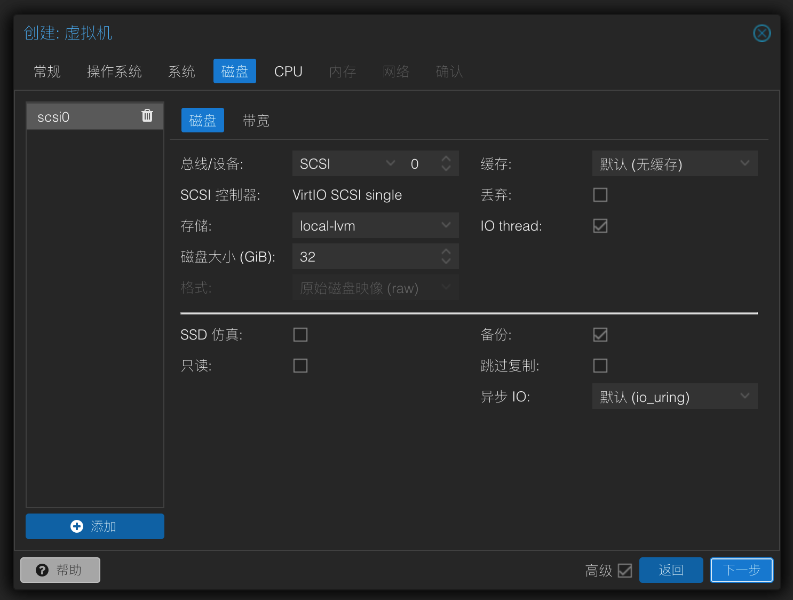Decrease device number with down arrow
Image resolution: width=793 pixels, height=600 pixels.
[446, 169]
